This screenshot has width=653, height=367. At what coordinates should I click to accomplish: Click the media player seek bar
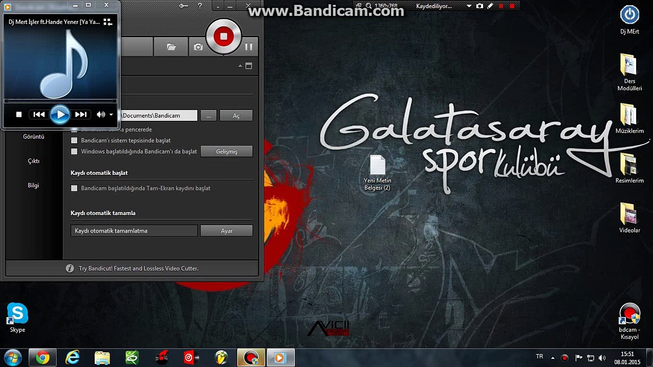(x=60, y=101)
